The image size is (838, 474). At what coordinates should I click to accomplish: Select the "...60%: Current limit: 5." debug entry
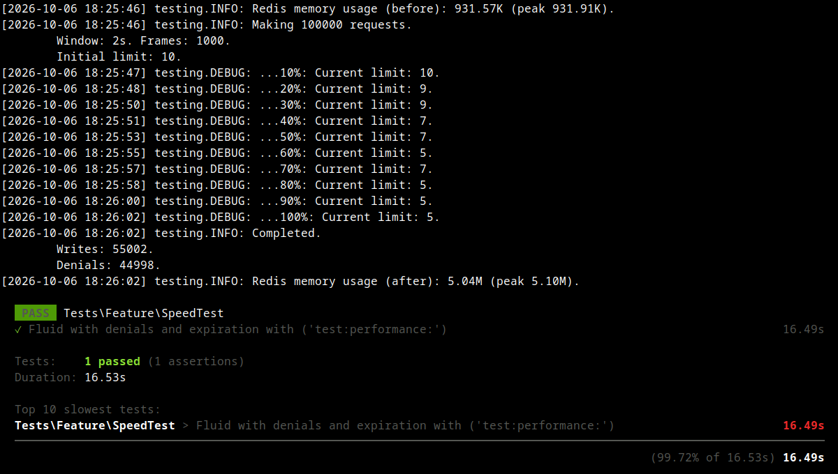coord(217,153)
